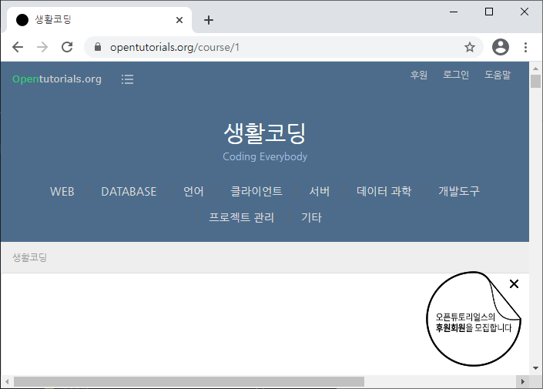
Task: Bookmark this page with the star icon
Action: pos(470,47)
